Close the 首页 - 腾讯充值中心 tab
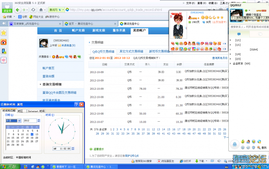This screenshot has width=269, height=169. pyautogui.click(x=115, y=24)
